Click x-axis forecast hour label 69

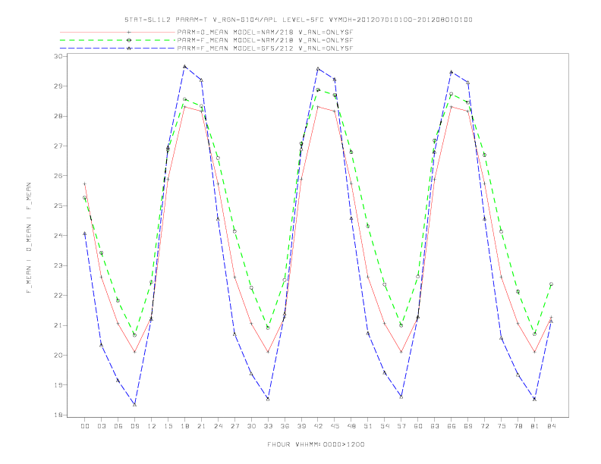pyautogui.click(x=468, y=426)
